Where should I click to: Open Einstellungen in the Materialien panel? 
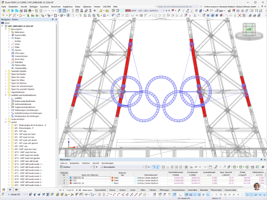108,163
